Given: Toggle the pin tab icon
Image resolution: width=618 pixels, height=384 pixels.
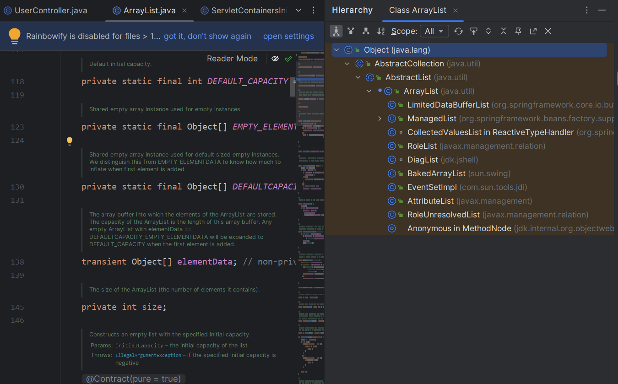Looking at the screenshot, I should pyautogui.click(x=518, y=31).
